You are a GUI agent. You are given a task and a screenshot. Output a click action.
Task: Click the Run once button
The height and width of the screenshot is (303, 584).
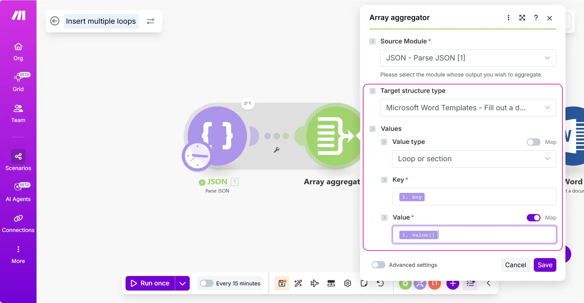click(150, 283)
